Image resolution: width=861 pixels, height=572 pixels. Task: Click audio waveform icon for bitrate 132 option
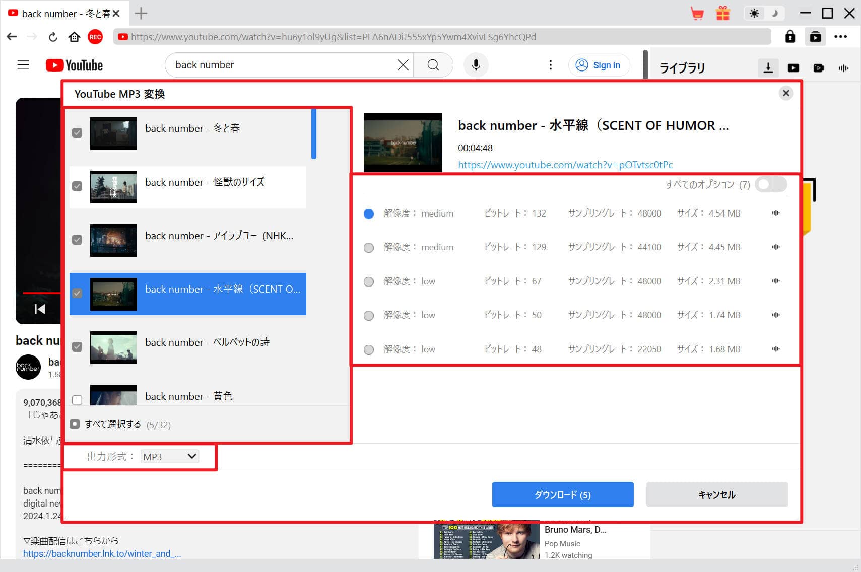[775, 213]
